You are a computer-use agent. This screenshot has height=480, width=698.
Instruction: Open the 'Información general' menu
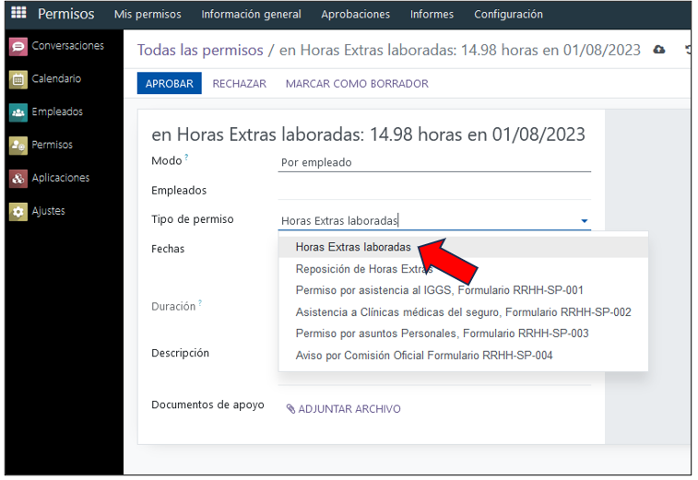[251, 14]
